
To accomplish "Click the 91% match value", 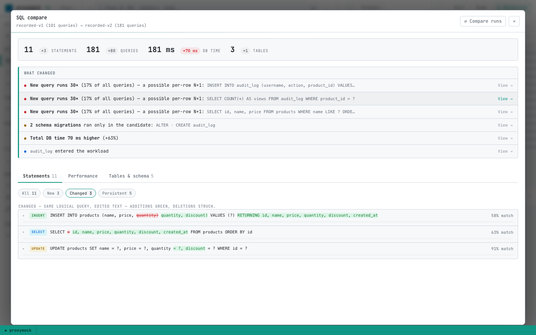I will click(x=502, y=249).
